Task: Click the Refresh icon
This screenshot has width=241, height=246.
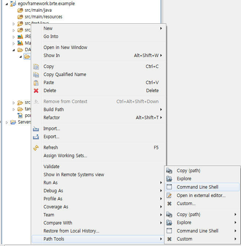Action: (x=36, y=148)
